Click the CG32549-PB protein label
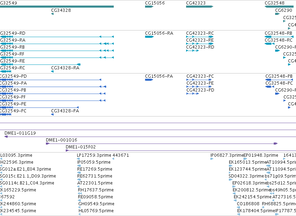 click(13, 90)
